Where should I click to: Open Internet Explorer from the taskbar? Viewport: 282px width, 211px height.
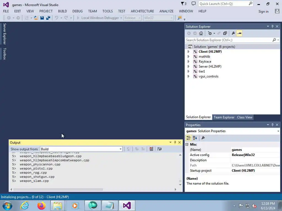coord(25,206)
